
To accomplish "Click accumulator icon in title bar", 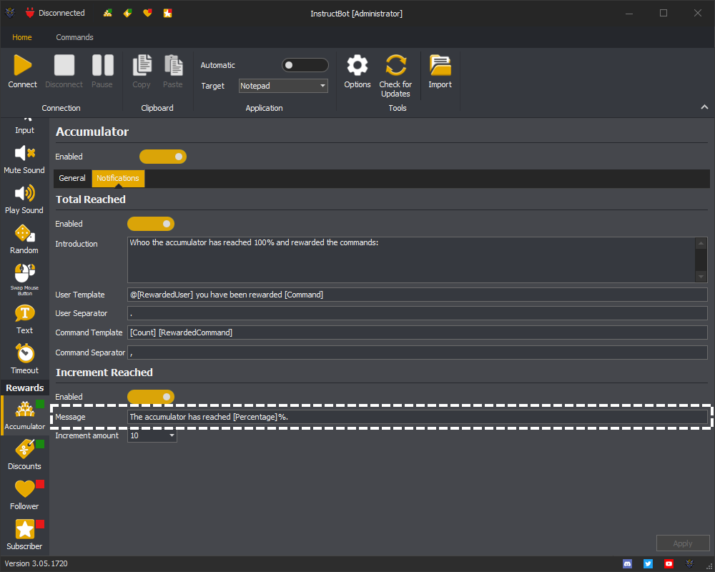I will pos(108,14).
